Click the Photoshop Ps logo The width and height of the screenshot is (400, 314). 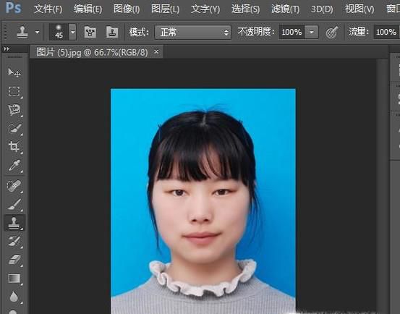[x=13, y=8]
